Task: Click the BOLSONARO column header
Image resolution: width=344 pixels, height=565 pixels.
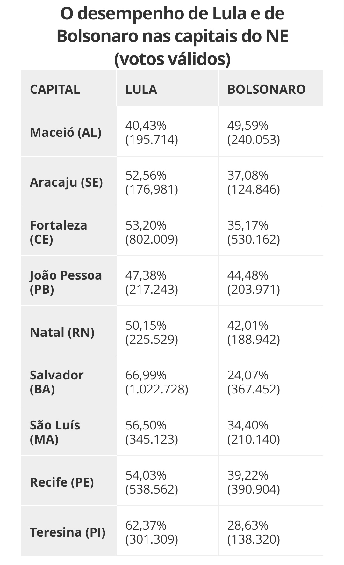Action: [266, 90]
